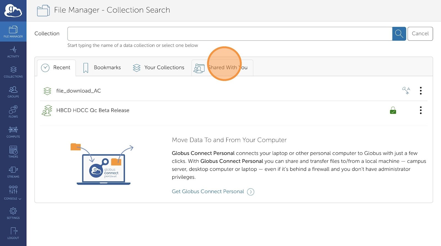Click arrow circle after Get Globus link
Viewport: 441px width, 246px height.
[x=251, y=192]
